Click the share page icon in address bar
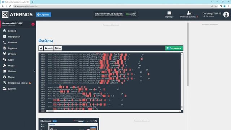 pos(212,6)
